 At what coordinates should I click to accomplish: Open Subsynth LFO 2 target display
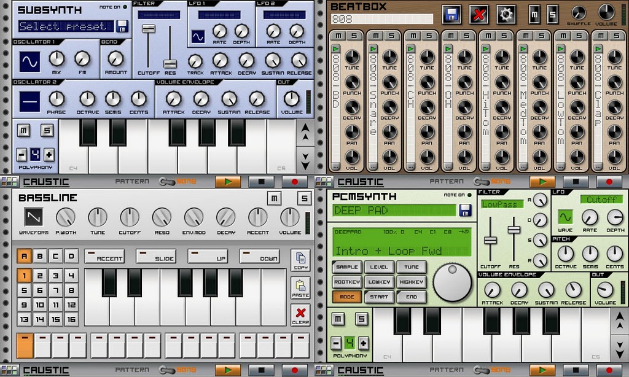tap(284, 15)
